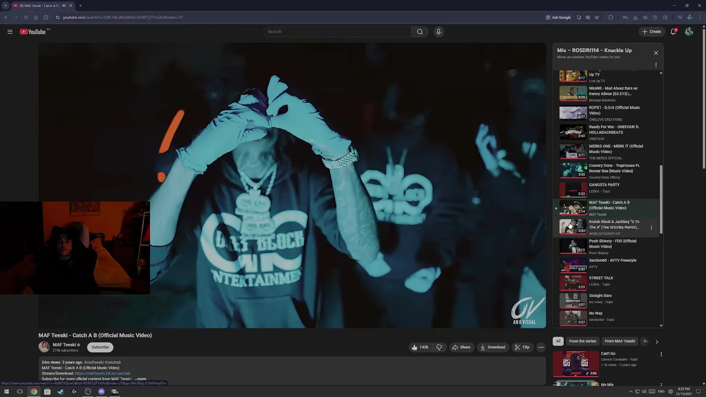Open a new browser tab
This screenshot has height=397, width=706.
[x=81, y=6]
